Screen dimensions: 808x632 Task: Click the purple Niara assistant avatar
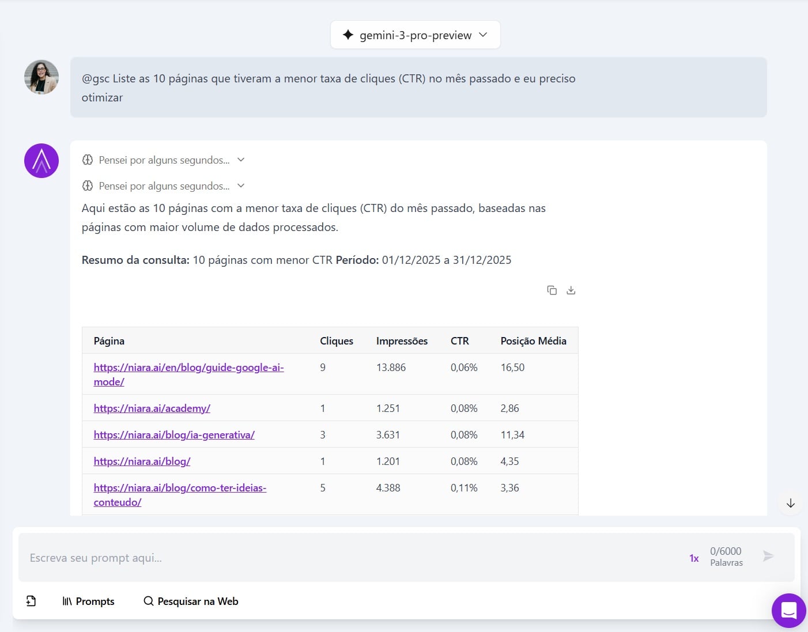click(x=41, y=161)
